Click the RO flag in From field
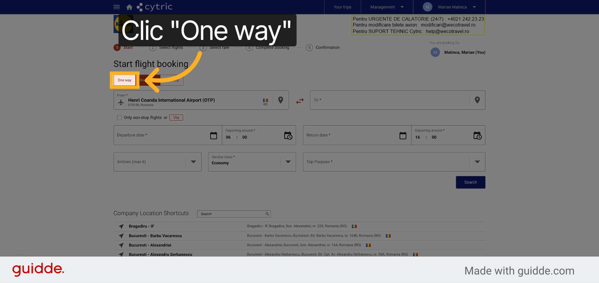599x283 pixels. pos(265,100)
